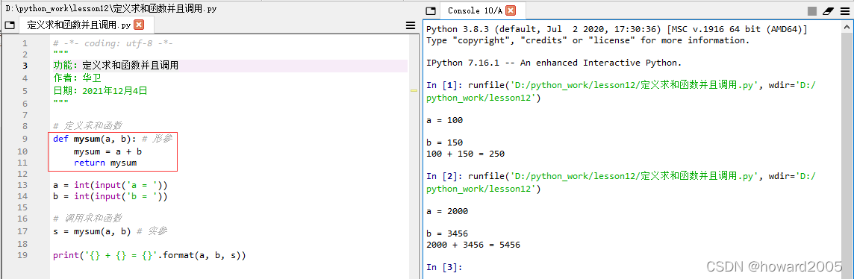Click the '# -*- coding: utf-8 -*-' line
This screenshot has height=279, width=854.
(x=113, y=43)
